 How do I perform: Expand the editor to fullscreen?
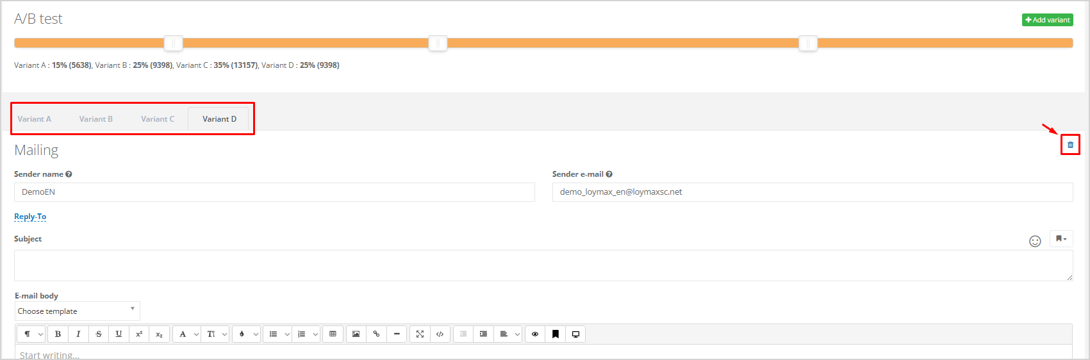pos(420,334)
